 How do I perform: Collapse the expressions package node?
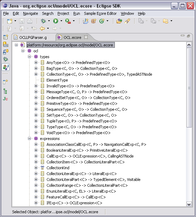click(29, 139)
